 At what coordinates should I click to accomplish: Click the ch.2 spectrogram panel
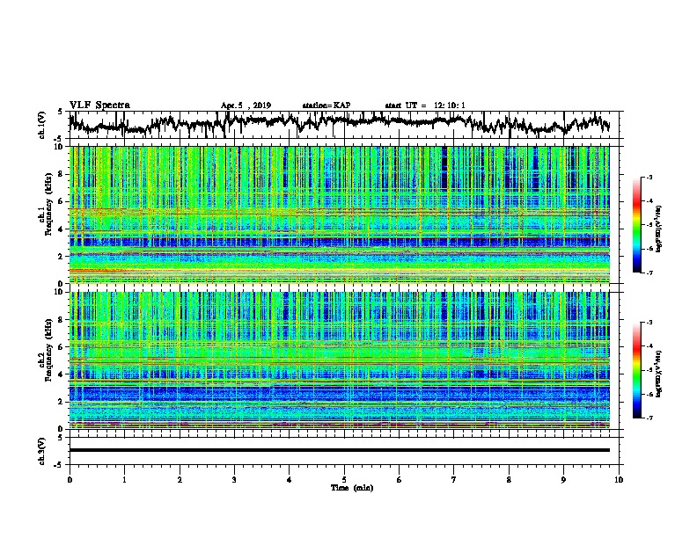pos(339,360)
